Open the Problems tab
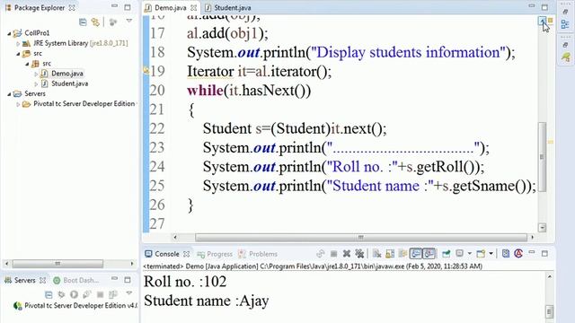This screenshot has height=323, width=575. coord(263,254)
